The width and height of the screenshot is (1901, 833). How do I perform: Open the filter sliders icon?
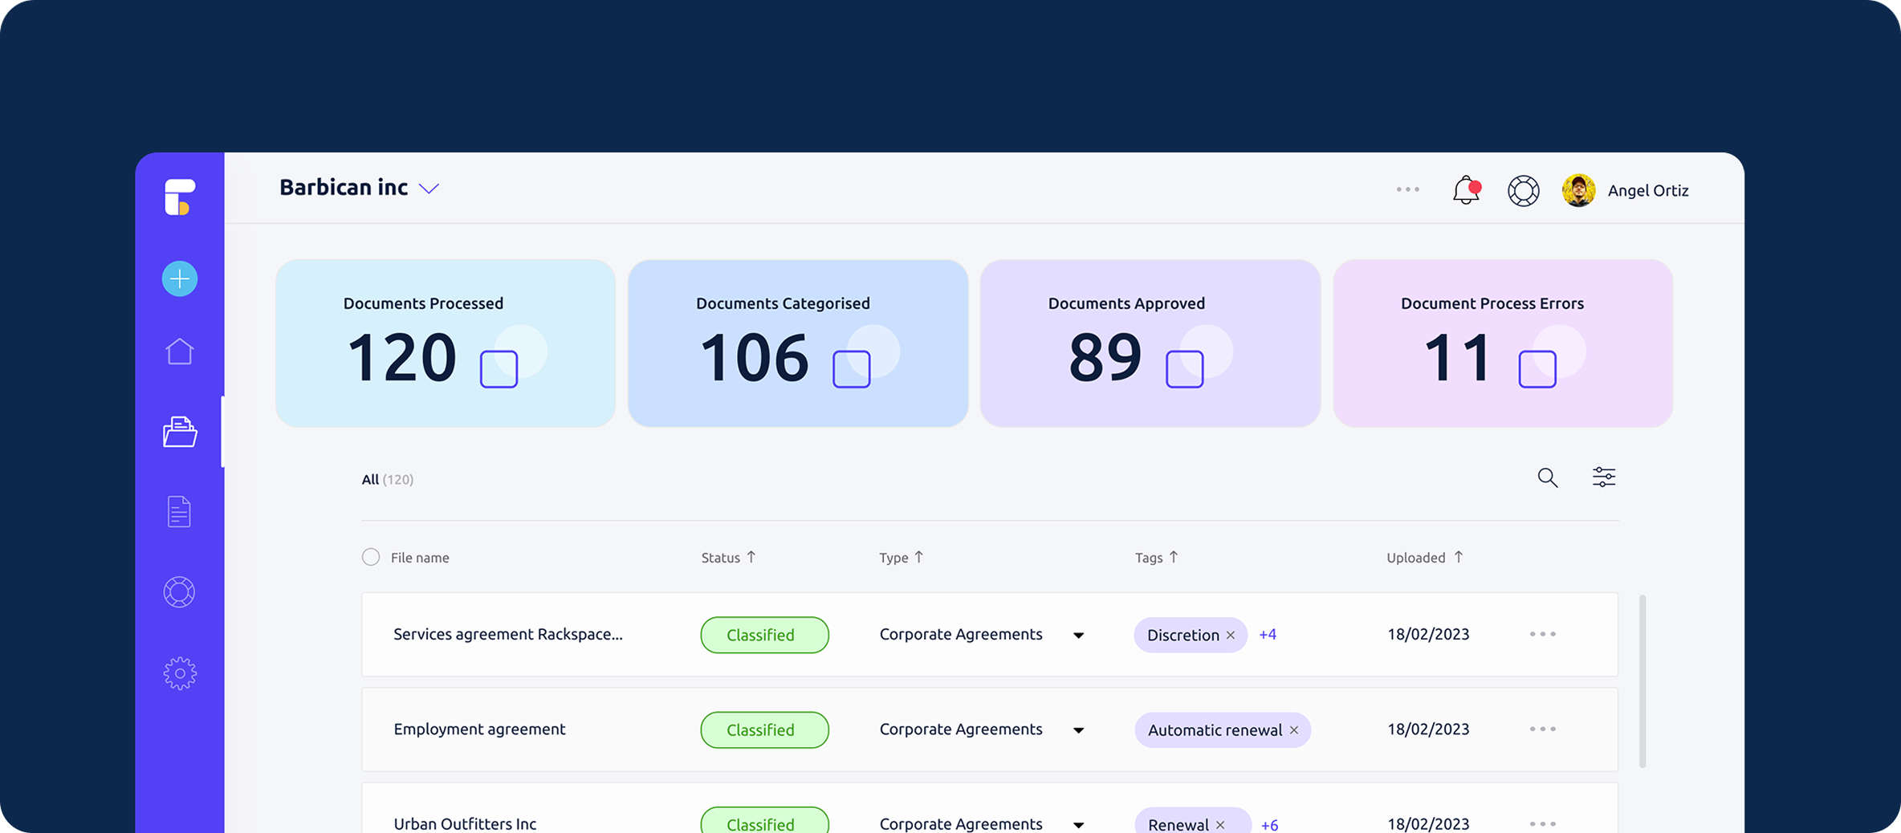[x=1603, y=477]
